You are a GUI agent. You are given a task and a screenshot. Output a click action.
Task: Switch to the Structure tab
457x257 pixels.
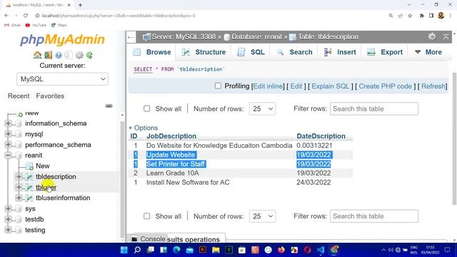coord(204,52)
